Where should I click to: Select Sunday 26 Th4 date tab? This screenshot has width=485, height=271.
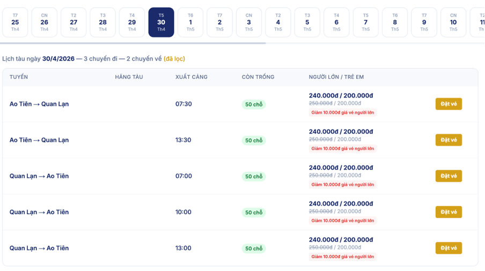(x=44, y=22)
